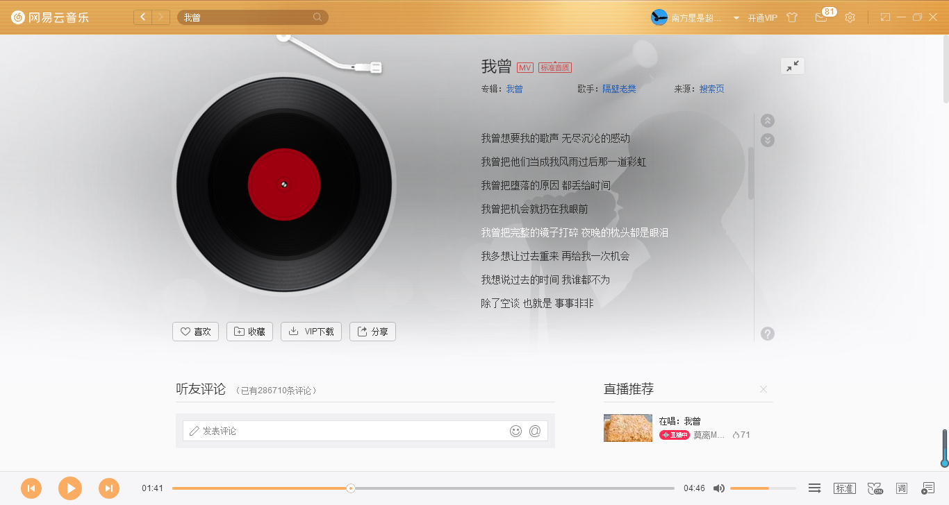This screenshot has height=505, width=949.
Task: Click the @ mention icon in comment box
Action: [x=535, y=431]
